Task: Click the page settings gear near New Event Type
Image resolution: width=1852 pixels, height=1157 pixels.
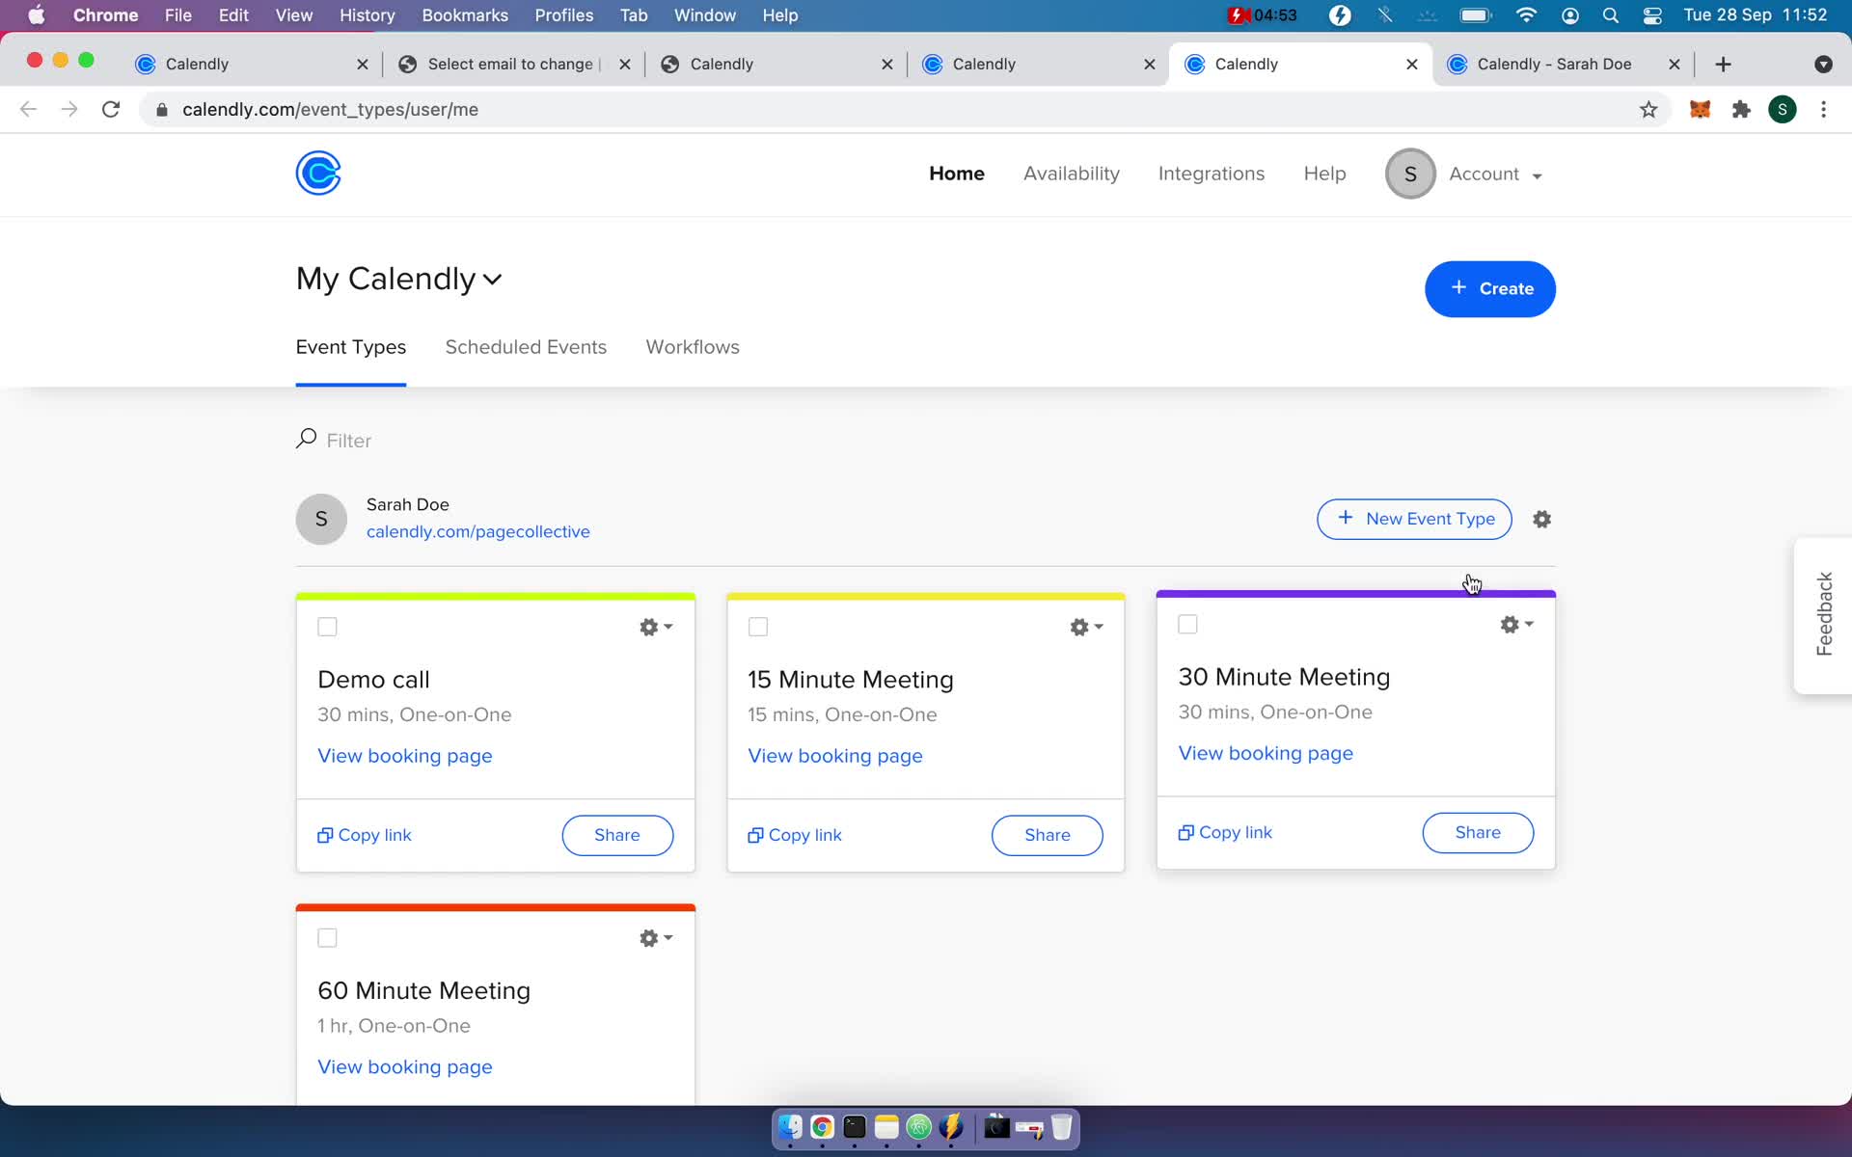Action: [x=1542, y=519]
